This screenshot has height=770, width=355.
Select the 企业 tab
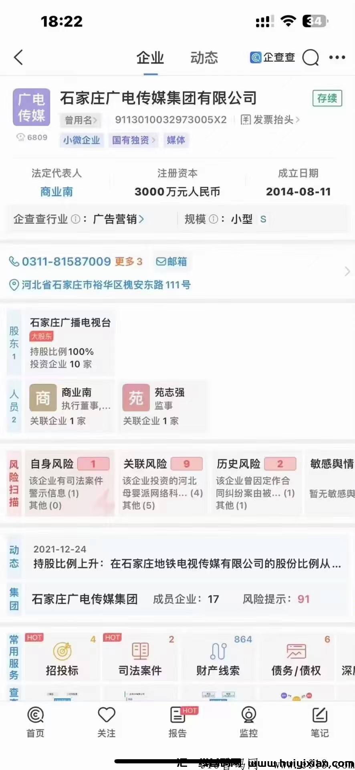tap(150, 58)
